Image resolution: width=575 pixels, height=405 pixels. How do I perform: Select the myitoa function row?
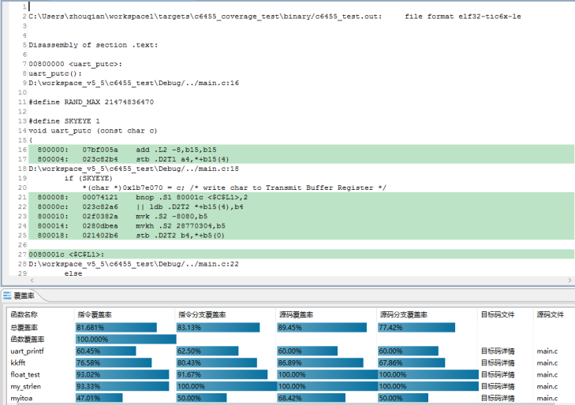tap(21, 398)
